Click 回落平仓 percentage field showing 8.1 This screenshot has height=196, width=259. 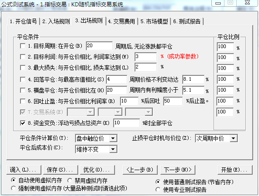[x=193, y=79]
